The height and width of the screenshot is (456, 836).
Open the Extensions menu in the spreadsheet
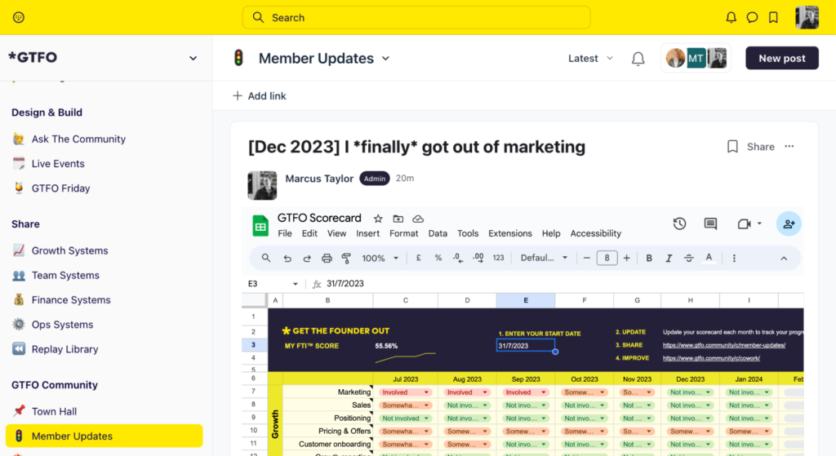509,233
